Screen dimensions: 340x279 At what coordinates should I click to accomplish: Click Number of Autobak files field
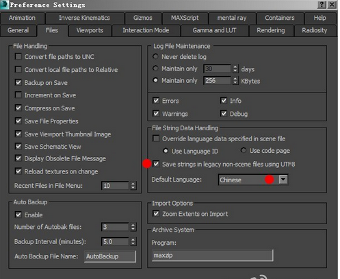[116, 227]
